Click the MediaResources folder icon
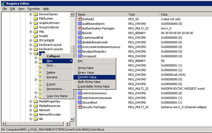The width and height of the screenshot is (212, 133). point(35,106)
